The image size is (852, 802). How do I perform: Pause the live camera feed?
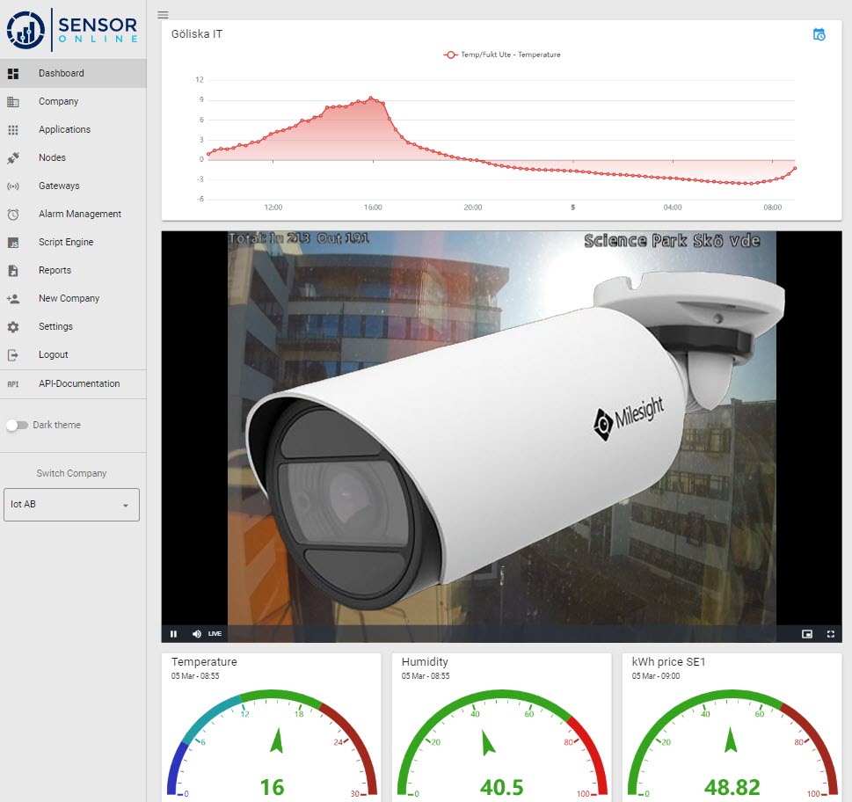173,633
